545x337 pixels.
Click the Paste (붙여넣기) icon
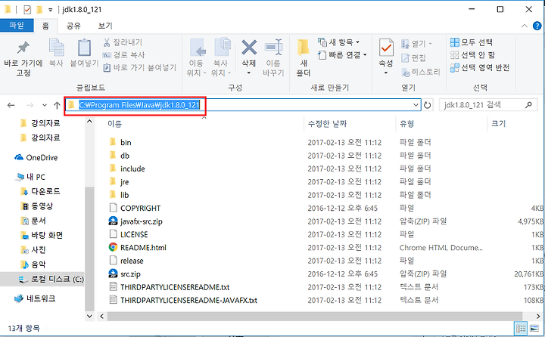click(84, 48)
